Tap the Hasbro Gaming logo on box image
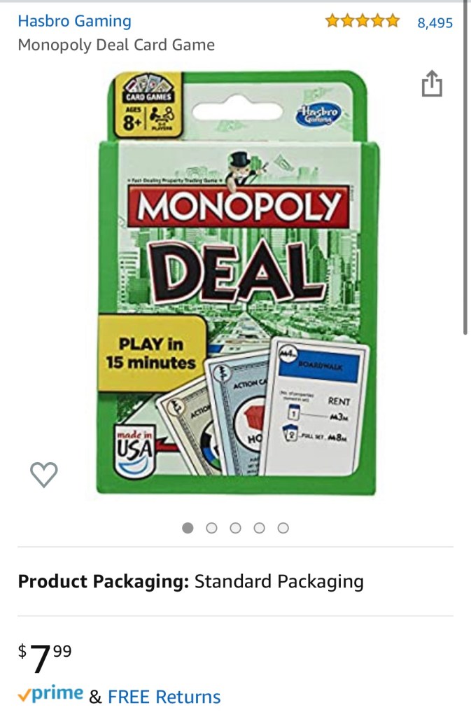 coord(318,114)
